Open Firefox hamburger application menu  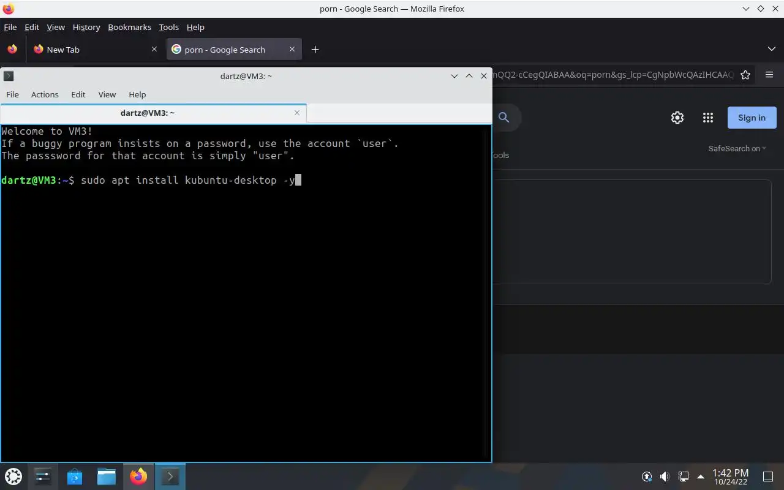coord(769,75)
